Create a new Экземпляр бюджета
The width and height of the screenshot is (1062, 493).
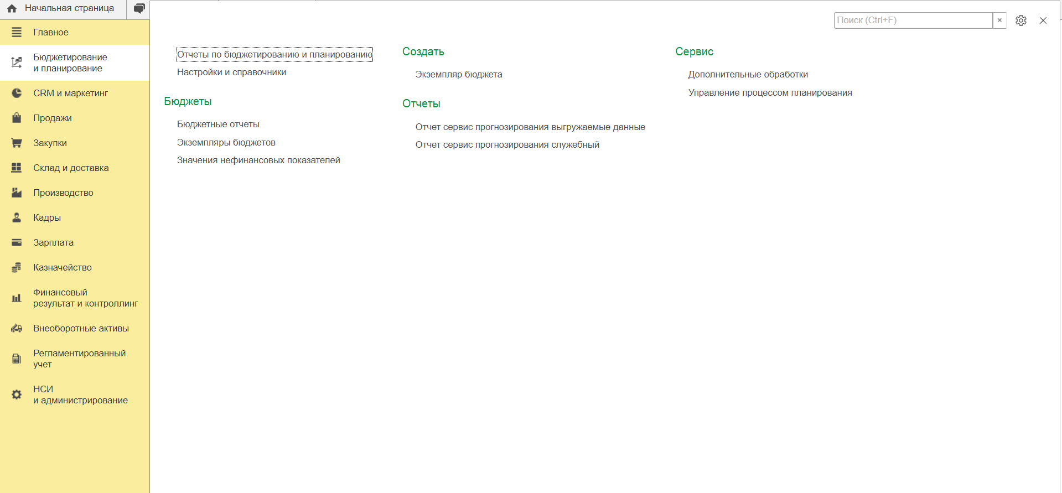[x=458, y=74]
